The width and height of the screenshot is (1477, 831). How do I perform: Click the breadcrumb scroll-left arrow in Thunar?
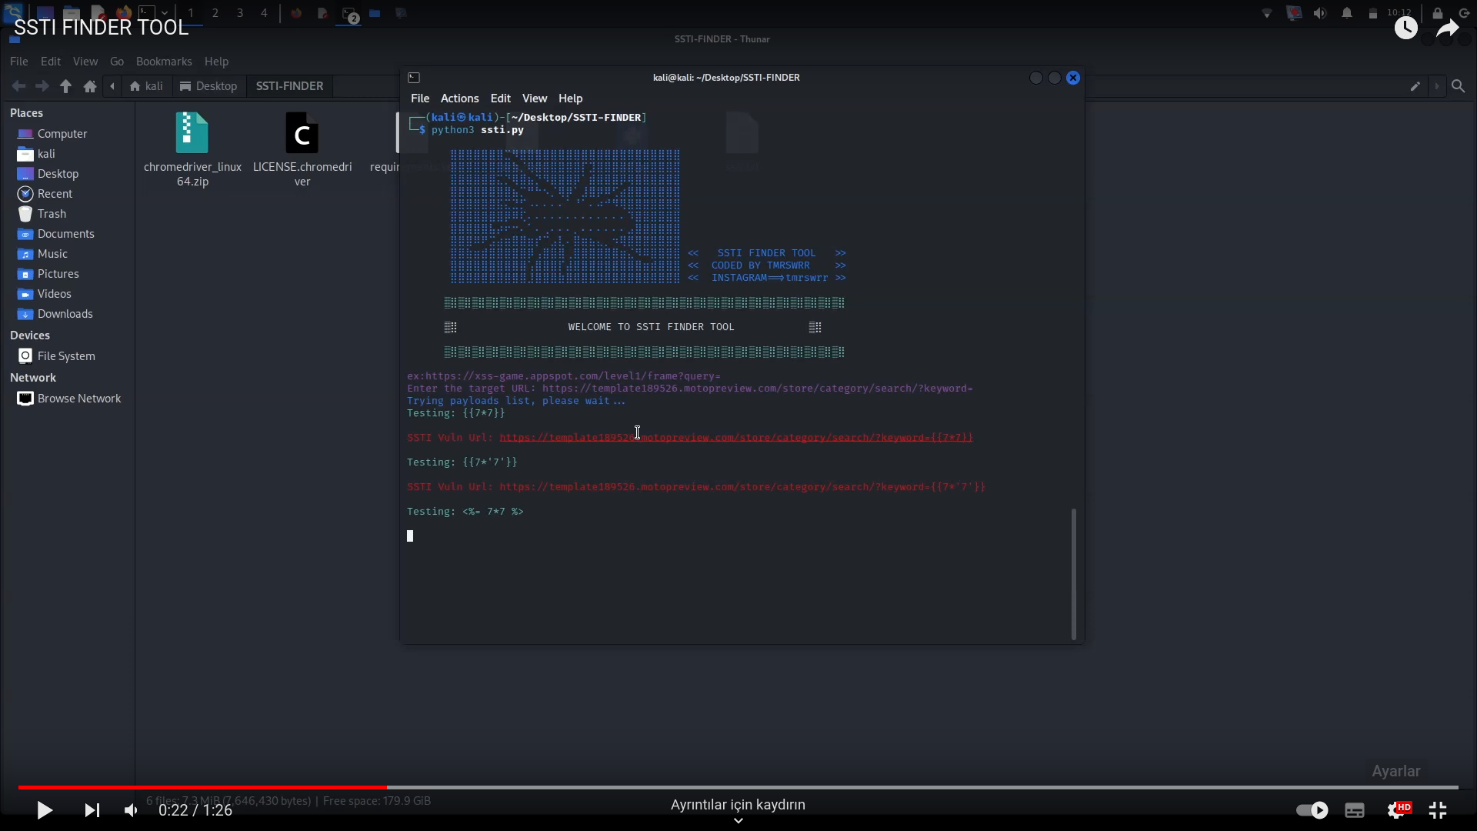(112, 86)
